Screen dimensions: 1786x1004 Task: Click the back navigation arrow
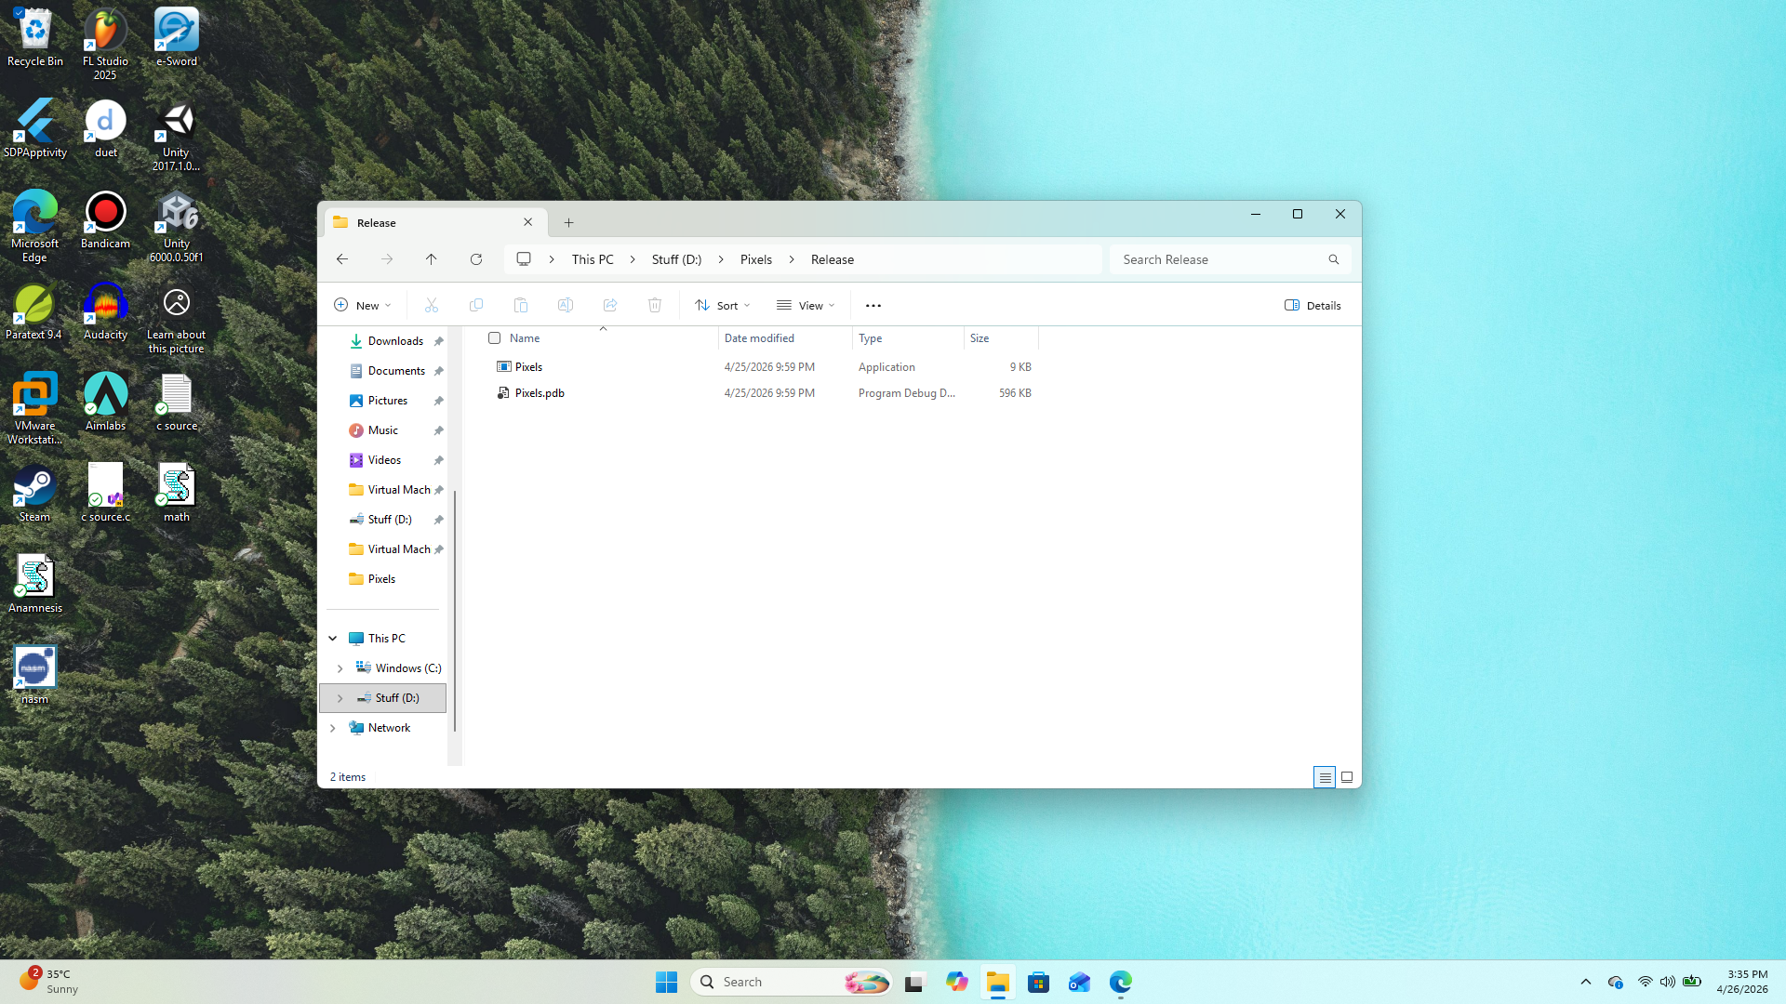point(342,259)
